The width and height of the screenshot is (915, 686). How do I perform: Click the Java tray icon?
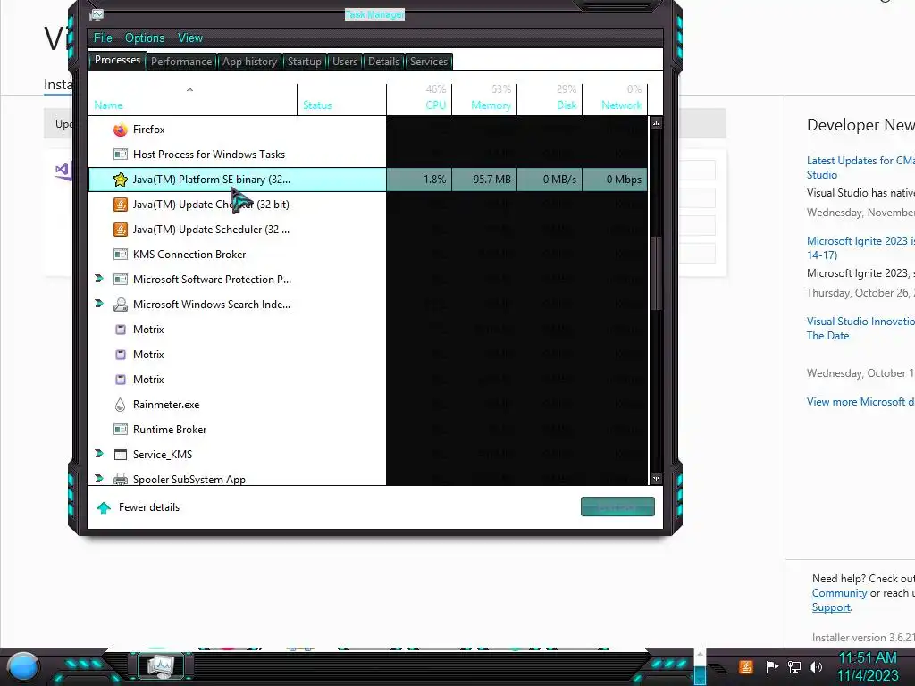click(745, 666)
